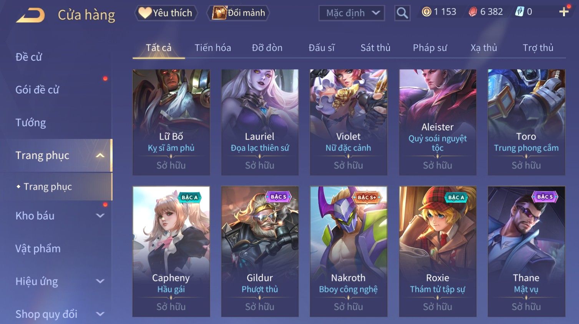Screen dimensions: 579x324
Task: Expand the Hiệu ứng sidebar section
Action: point(100,281)
